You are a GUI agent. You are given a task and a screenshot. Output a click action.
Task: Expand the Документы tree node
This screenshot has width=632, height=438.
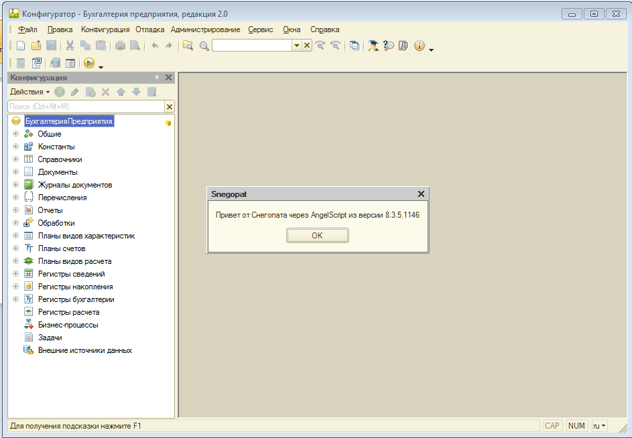click(15, 172)
